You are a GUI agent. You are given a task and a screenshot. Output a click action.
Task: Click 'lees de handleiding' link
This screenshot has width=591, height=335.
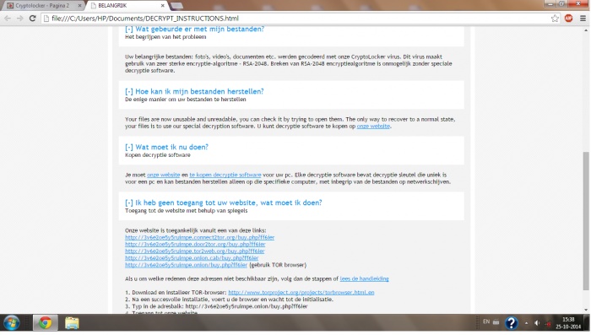click(364, 278)
